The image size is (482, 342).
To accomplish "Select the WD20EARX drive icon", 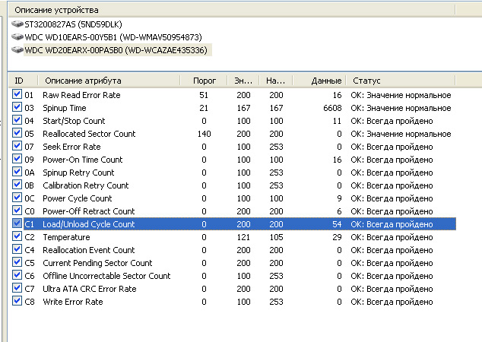I will (x=17, y=49).
